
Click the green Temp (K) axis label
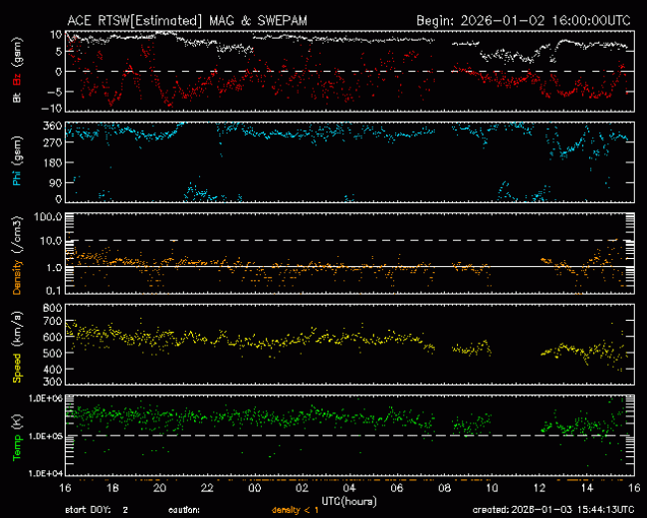pyautogui.click(x=17, y=437)
